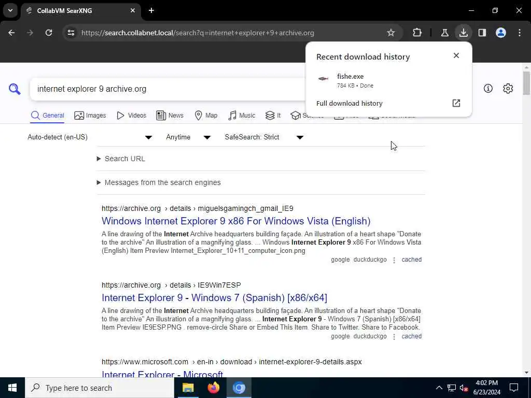Open cached link of the Vista result
Viewport: 531px width, 398px height.
pyautogui.click(x=411, y=260)
